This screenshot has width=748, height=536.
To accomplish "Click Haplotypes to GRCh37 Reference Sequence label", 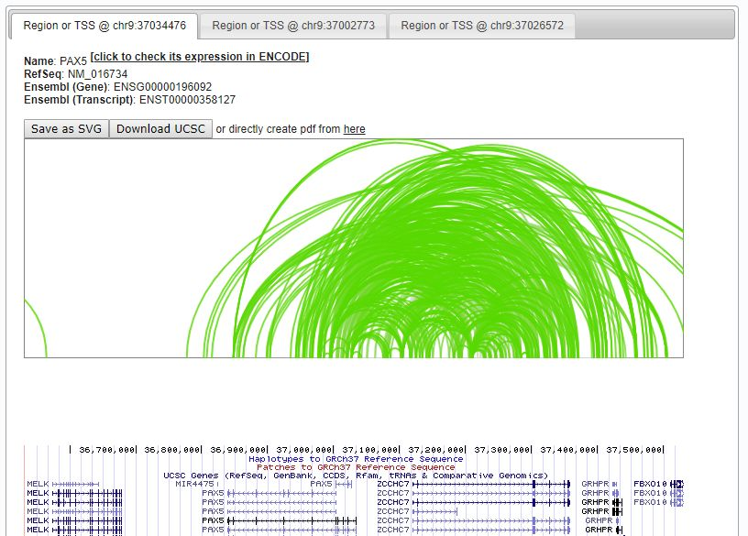I will [356, 458].
